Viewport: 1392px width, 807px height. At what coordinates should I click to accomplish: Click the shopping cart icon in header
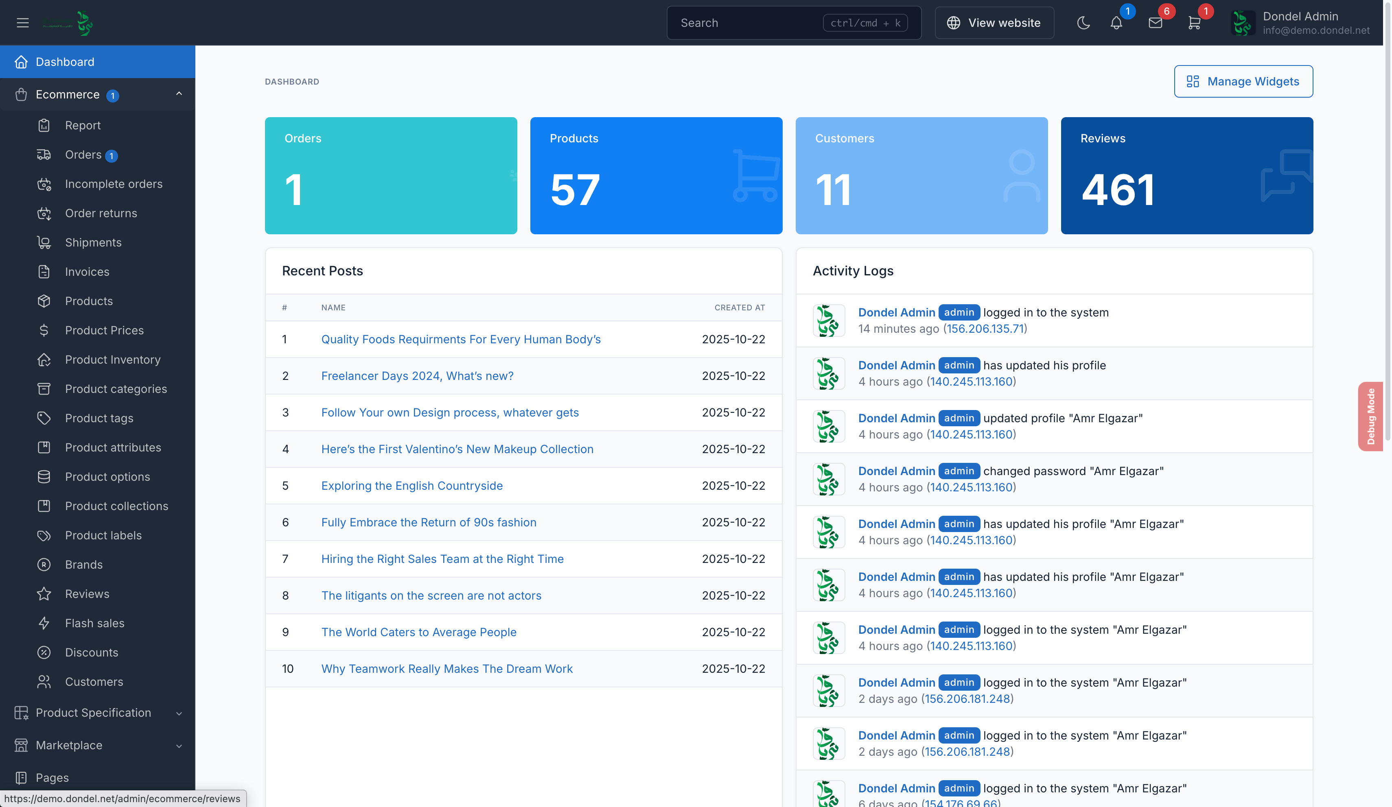[1194, 23]
